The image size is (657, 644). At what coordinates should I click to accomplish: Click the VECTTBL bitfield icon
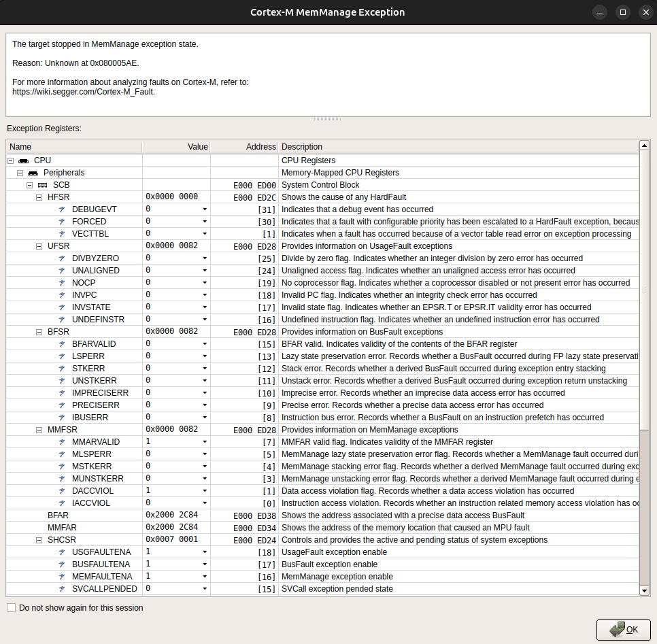[62, 234]
